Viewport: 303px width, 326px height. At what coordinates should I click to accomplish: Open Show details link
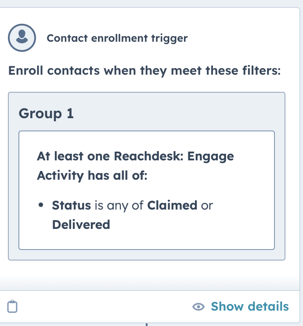(250, 306)
